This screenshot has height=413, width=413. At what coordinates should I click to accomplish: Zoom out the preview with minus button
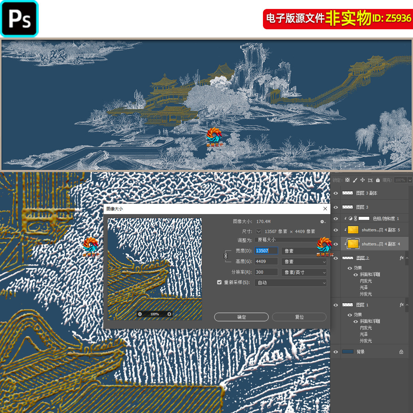140,314
